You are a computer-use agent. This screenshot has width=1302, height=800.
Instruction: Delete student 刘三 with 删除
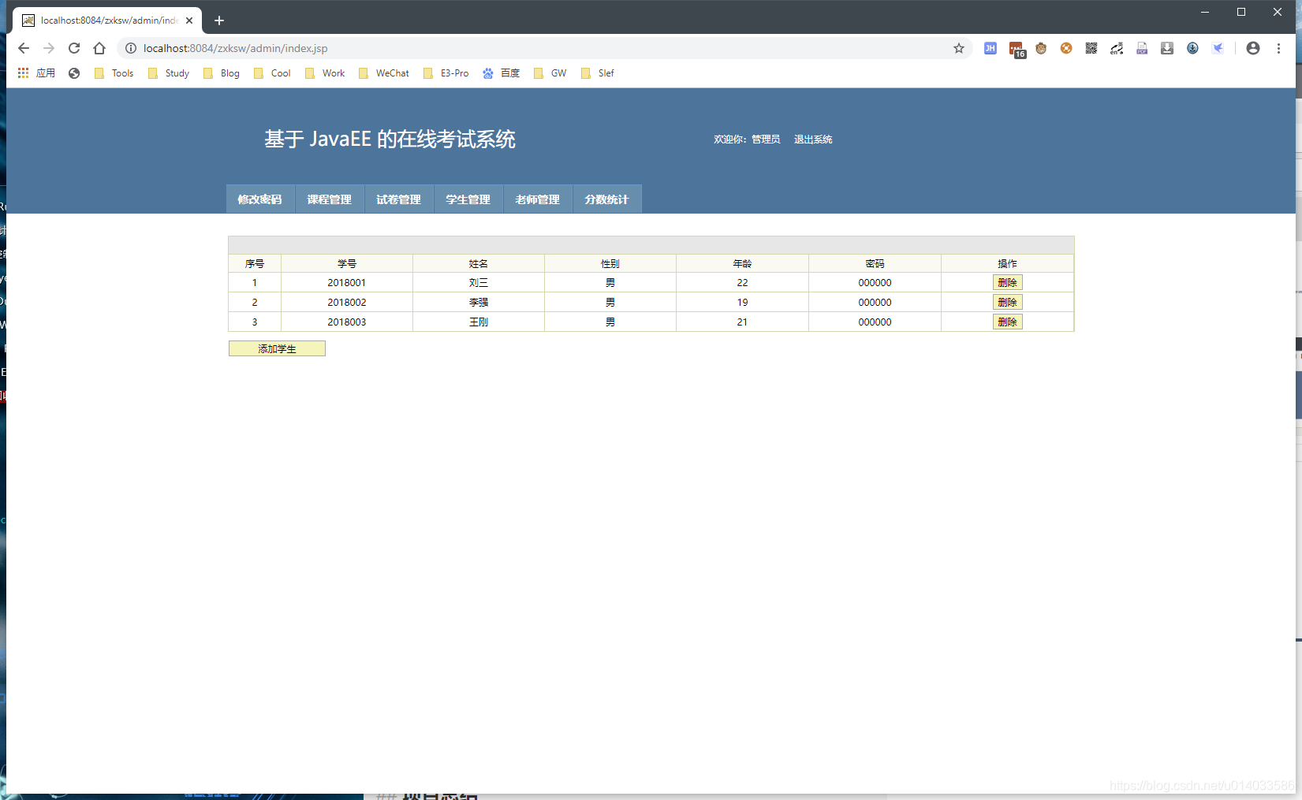1007,282
